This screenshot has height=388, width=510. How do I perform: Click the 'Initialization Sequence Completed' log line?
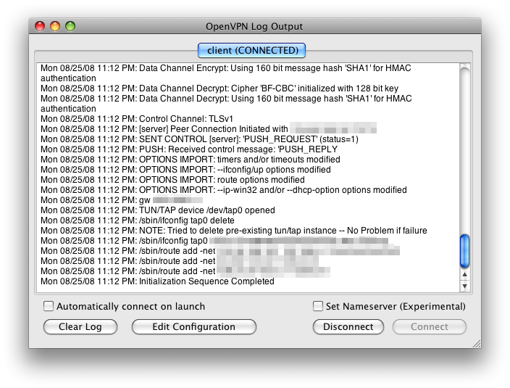coord(157,281)
